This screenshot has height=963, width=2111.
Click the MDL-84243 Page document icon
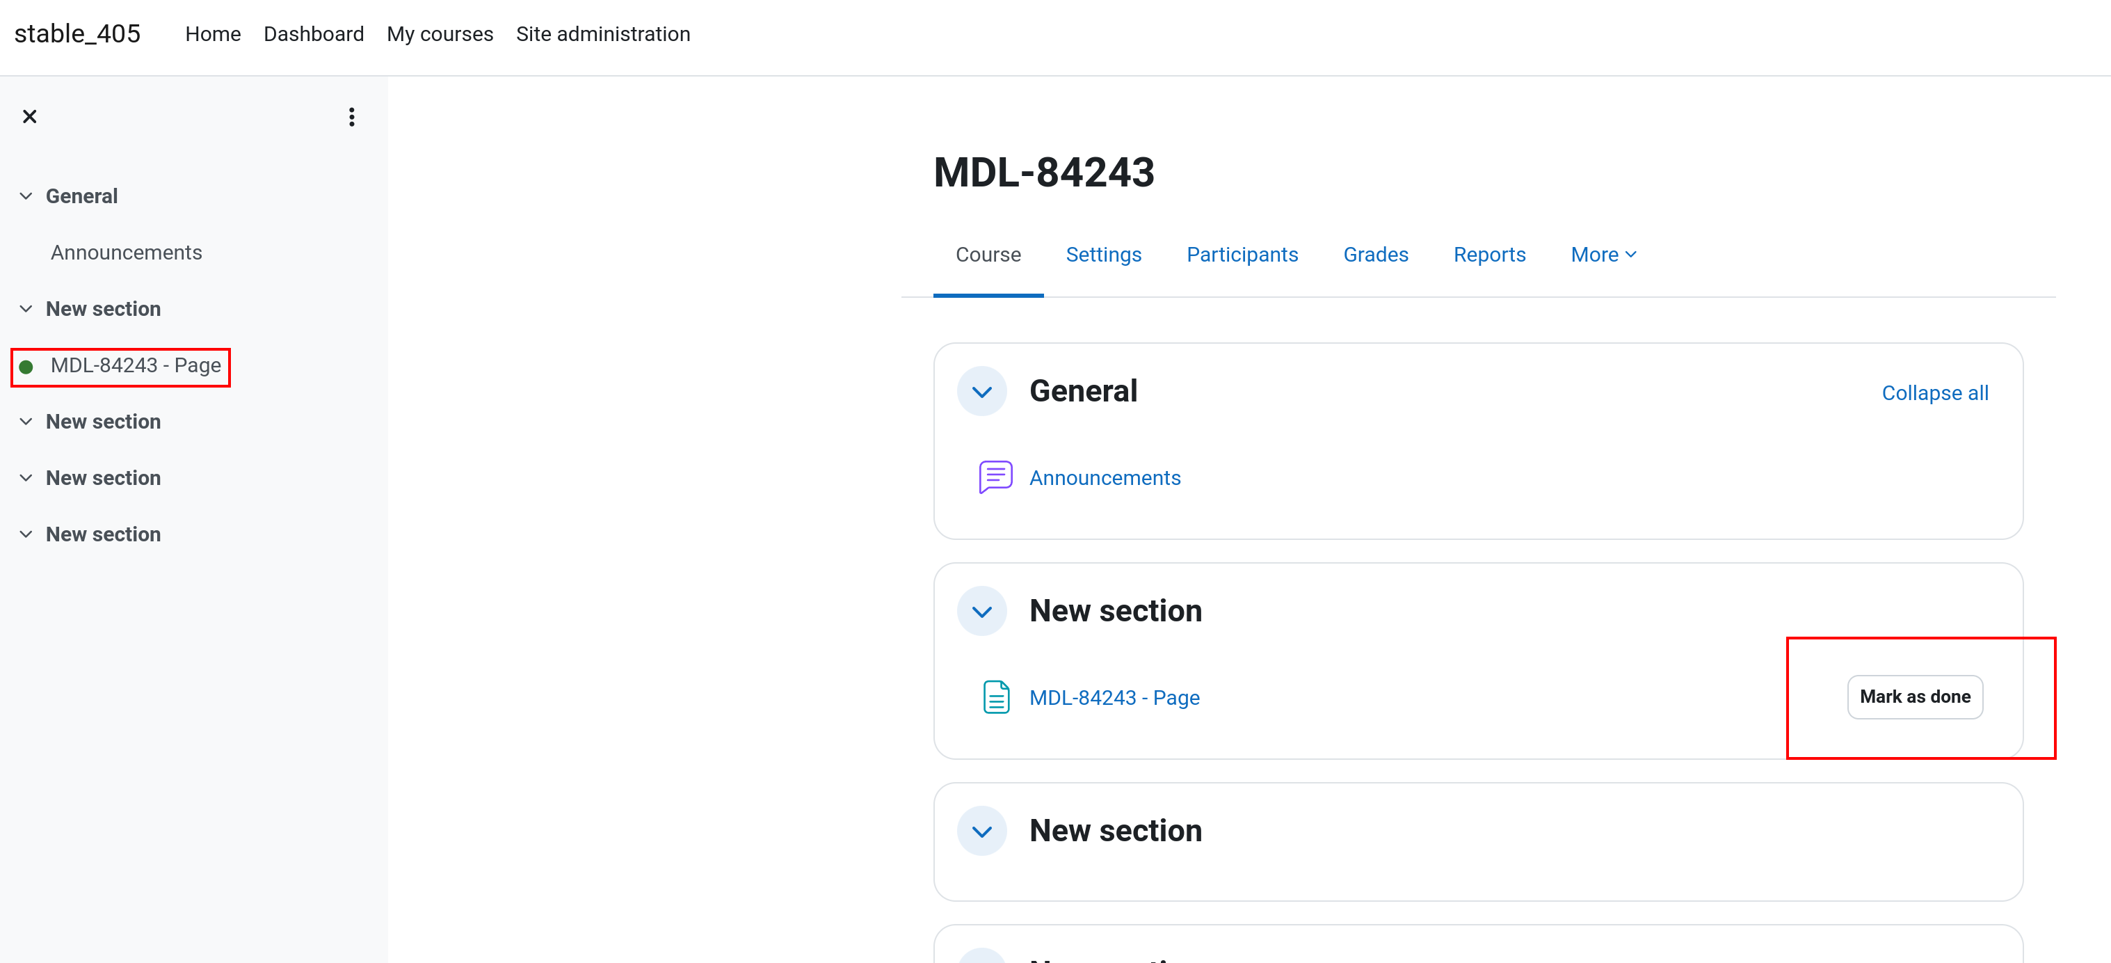pyautogui.click(x=995, y=697)
